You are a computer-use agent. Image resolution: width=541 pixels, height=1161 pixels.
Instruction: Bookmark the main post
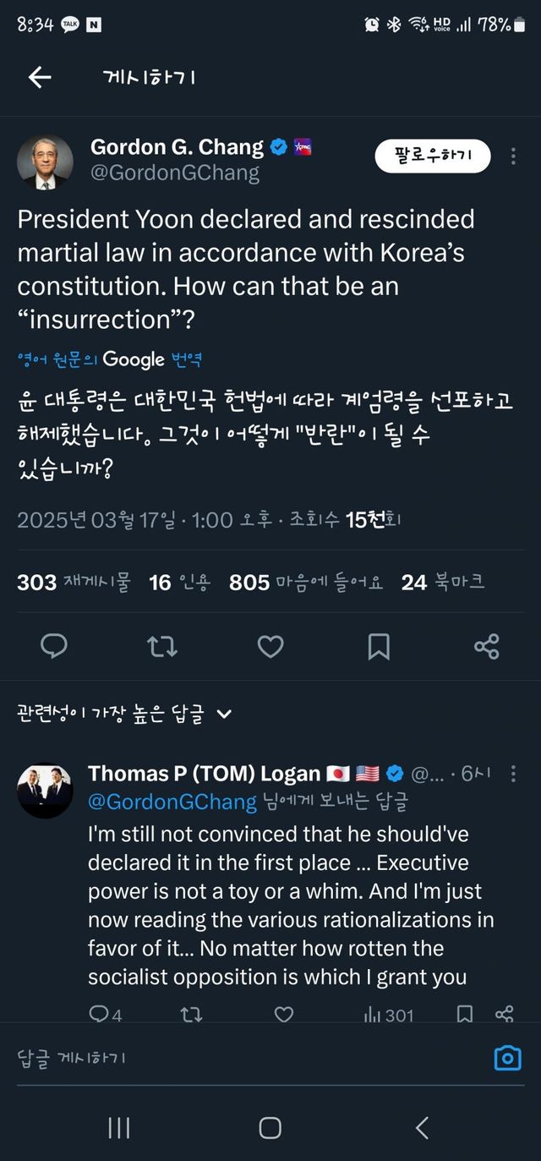point(378,647)
